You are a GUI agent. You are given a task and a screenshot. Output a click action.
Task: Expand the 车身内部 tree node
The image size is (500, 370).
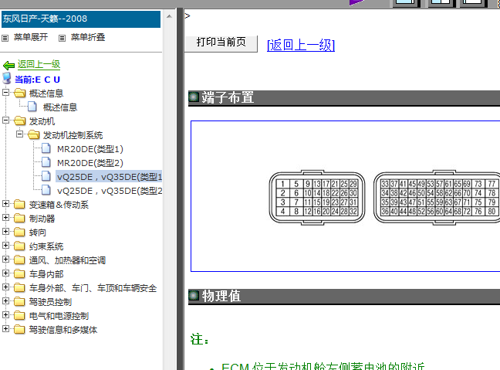[x=5, y=273]
